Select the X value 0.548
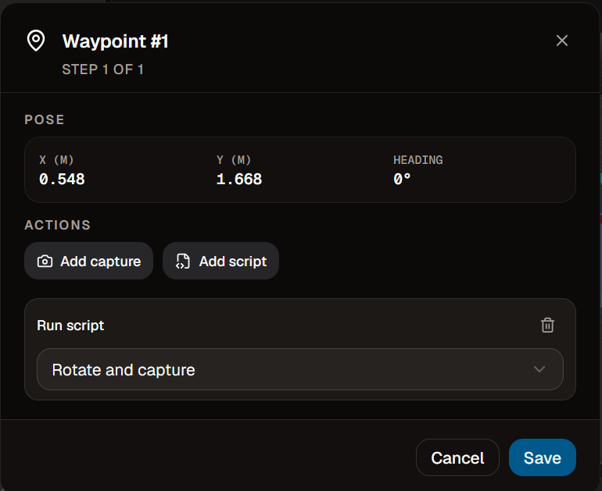The height and width of the screenshot is (491, 602). pos(62,180)
